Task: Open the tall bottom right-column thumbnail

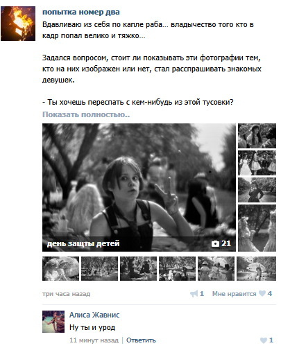Action: [x=257, y=228]
